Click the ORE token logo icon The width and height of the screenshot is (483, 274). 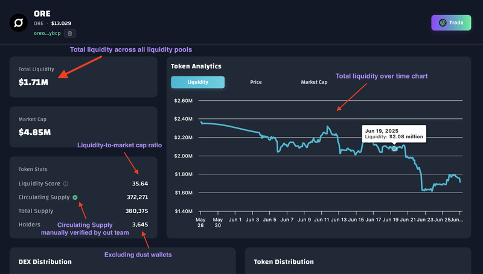pyautogui.click(x=19, y=23)
